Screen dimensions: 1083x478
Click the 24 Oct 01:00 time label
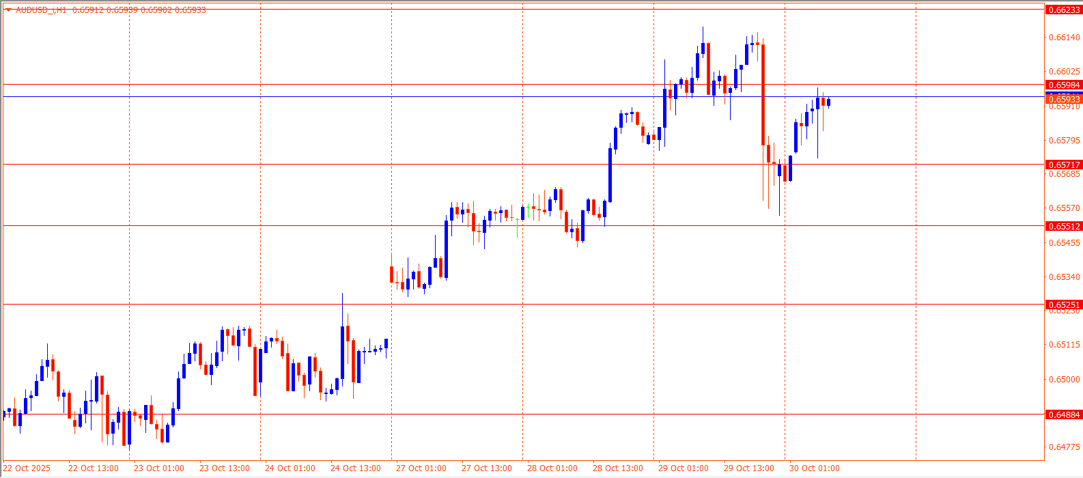click(x=290, y=468)
